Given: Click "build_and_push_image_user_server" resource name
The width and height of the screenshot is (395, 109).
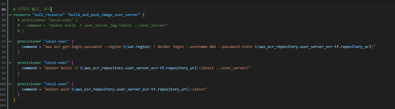Looking at the screenshot, I should click(x=104, y=15).
